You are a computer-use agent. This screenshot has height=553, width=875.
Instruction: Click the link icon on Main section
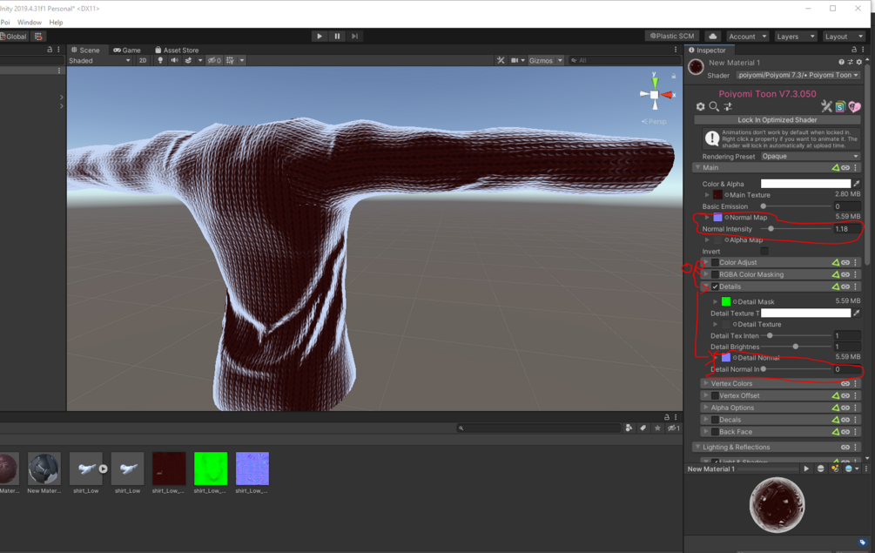click(845, 167)
